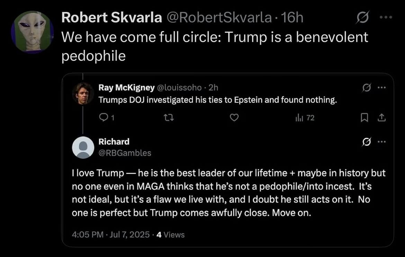Click the 16h timestamp on Robert's post
The width and height of the screenshot is (405, 257).
click(x=292, y=18)
